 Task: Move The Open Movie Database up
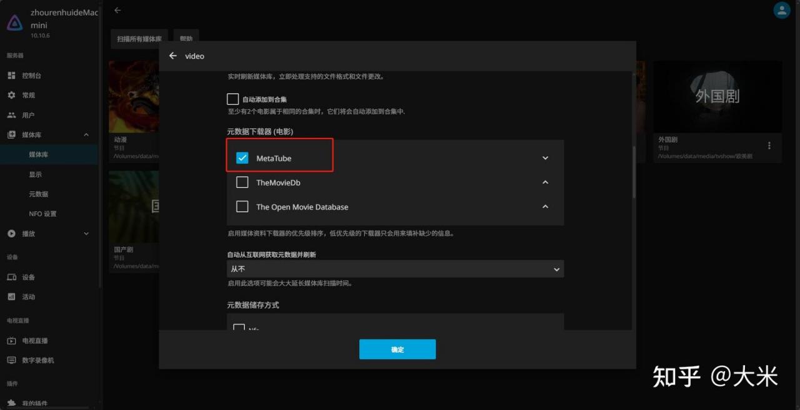tap(545, 207)
